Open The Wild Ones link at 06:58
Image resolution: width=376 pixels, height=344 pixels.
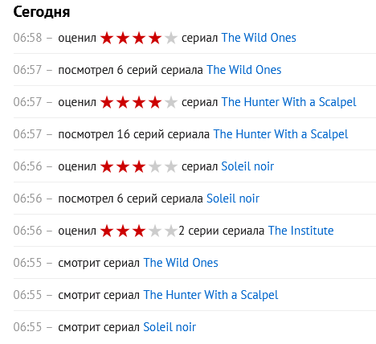pyautogui.click(x=259, y=38)
